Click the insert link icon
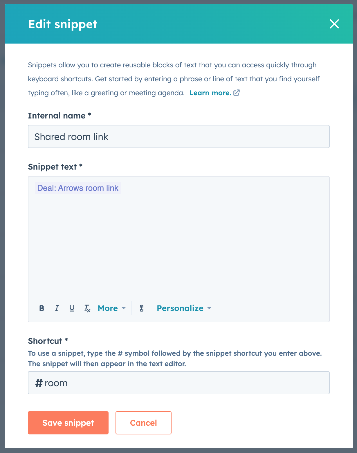The height and width of the screenshot is (453, 357). pos(142,308)
